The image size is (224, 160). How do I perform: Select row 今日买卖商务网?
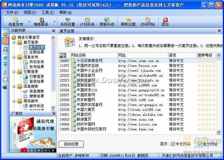coord(137,61)
